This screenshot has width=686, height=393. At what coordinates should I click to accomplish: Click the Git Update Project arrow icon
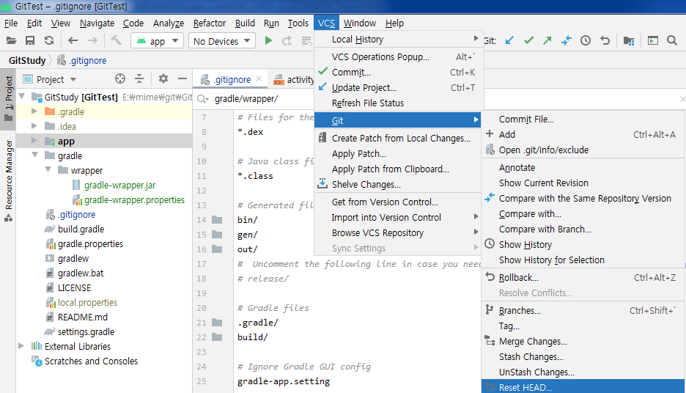[x=509, y=41]
